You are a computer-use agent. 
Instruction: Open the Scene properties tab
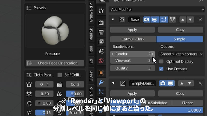[101, 51]
